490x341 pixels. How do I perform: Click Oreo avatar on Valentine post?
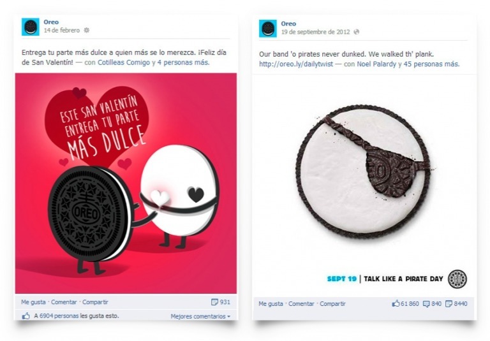[x=31, y=27]
